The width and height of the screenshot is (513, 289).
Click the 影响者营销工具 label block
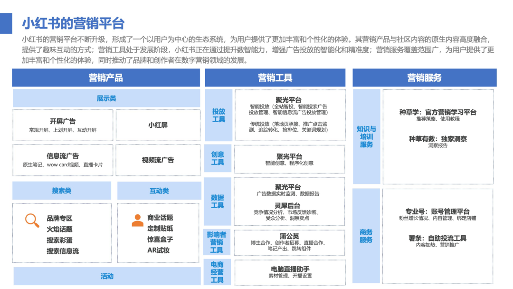(x=217, y=242)
